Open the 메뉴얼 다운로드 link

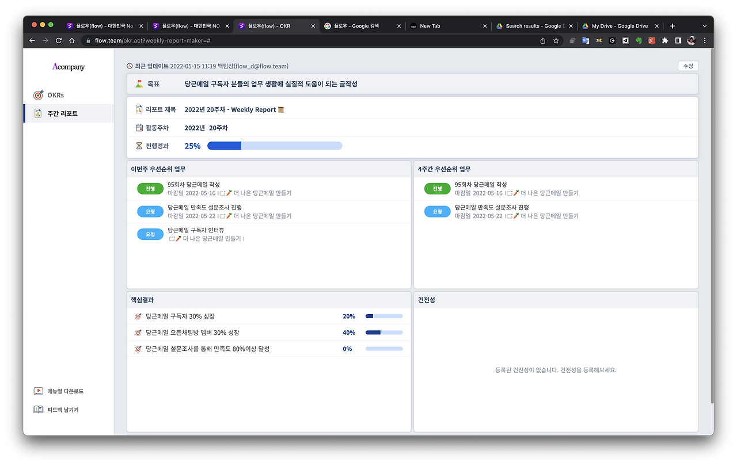59,391
